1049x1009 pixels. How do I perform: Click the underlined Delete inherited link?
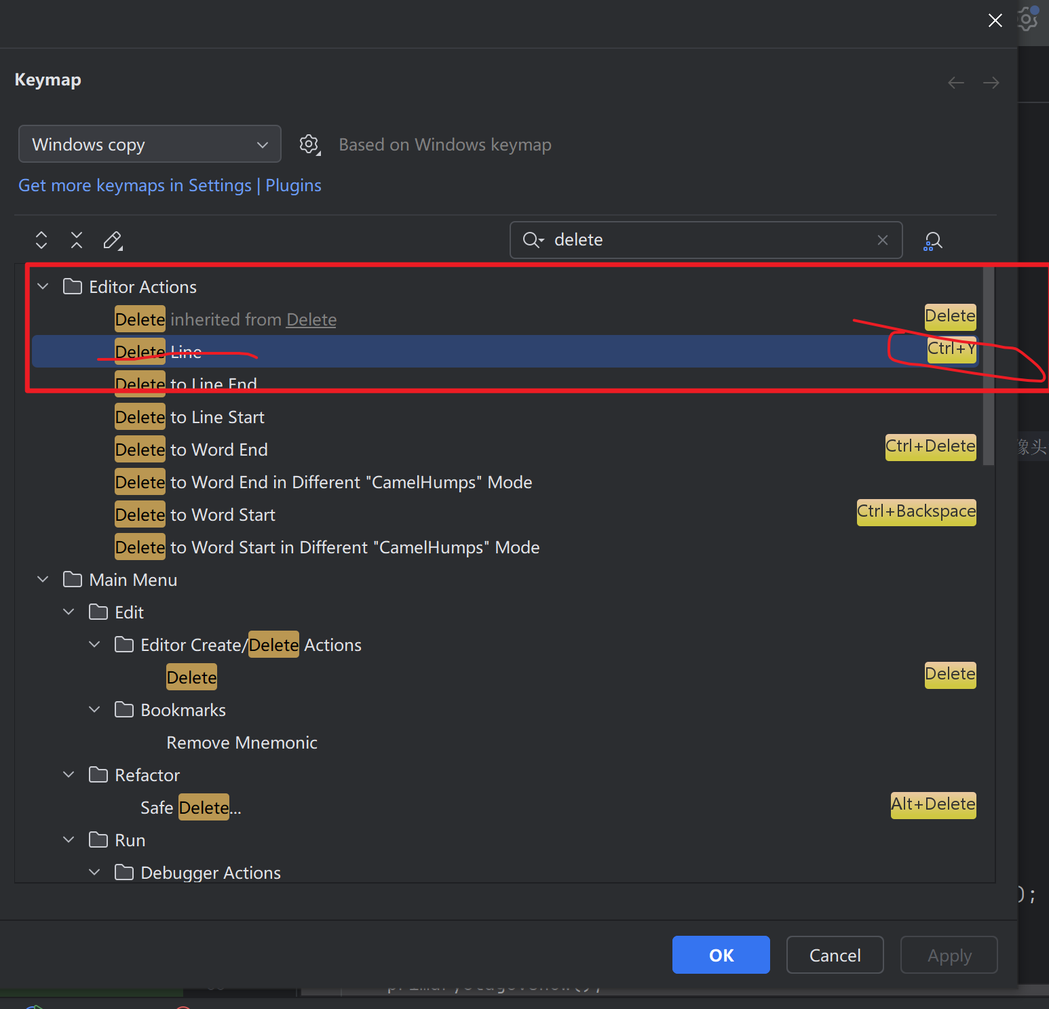pyautogui.click(x=311, y=319)
